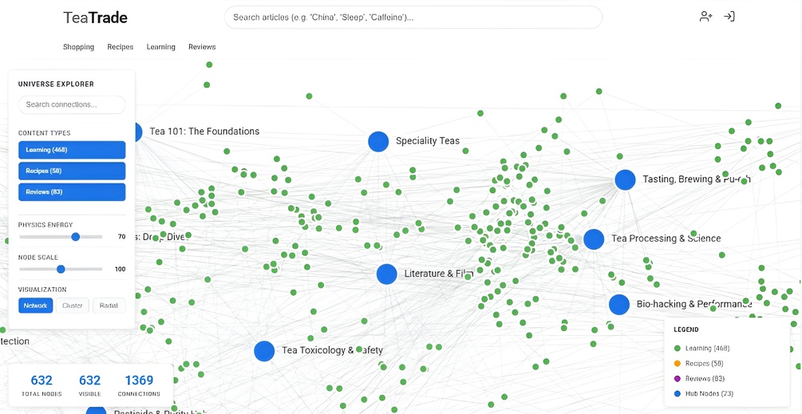Click the login arrow icon
Viewport: 802px width, 414px height.
(x=729, y=16)
